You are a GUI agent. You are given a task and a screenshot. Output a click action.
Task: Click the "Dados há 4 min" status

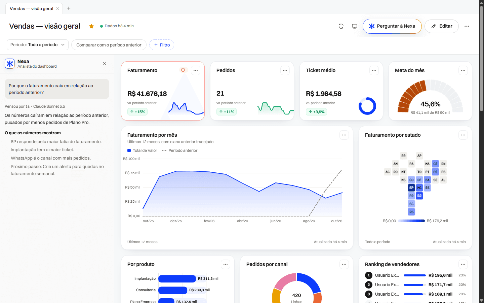117,26
